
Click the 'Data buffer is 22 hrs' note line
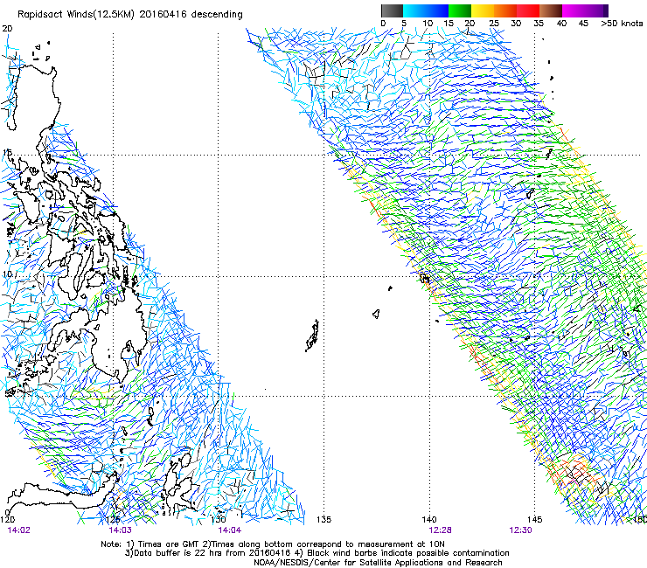317,553
